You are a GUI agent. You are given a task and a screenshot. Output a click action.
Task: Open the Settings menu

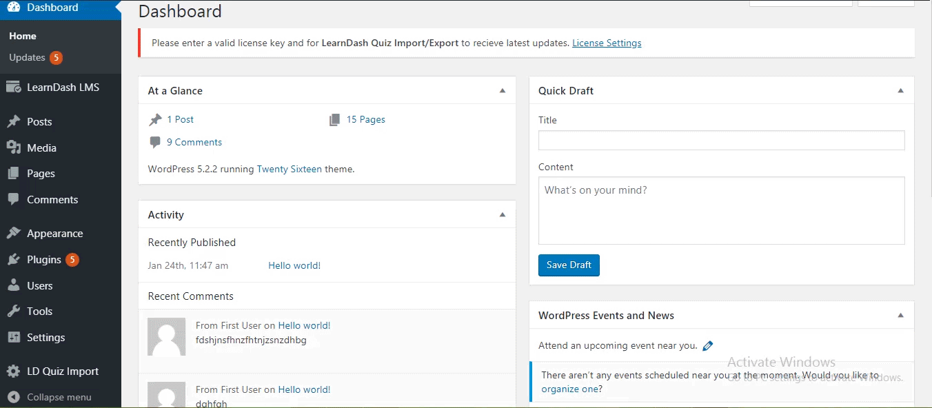click(x=61, y=338)
